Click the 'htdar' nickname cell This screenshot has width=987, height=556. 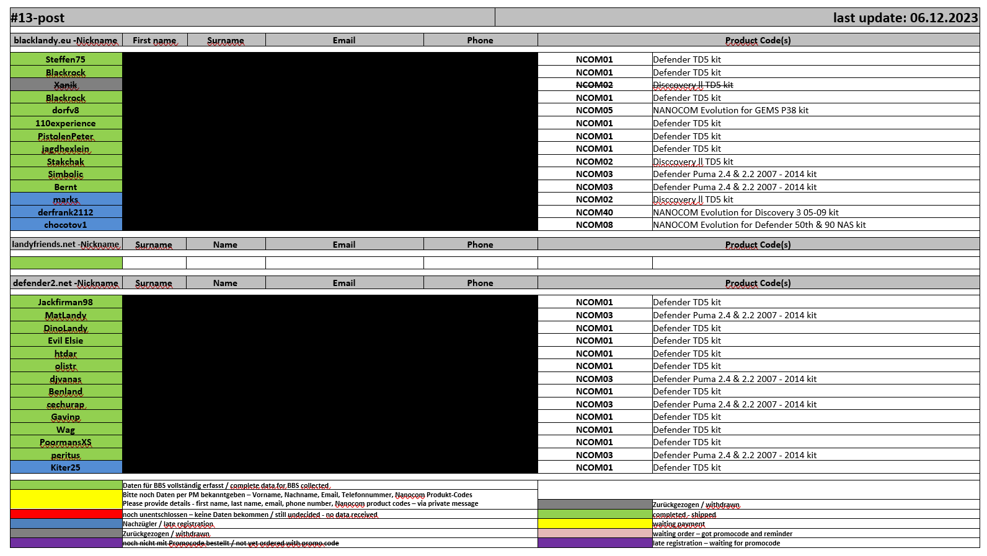(66, 354)
